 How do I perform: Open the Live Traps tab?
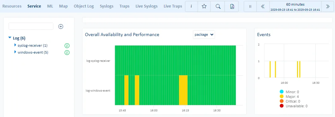click(x=173, y=6)
